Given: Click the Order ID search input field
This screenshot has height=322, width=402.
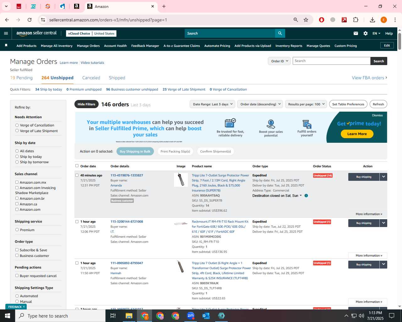Looking at the screenshot, I should click(332, 61).
